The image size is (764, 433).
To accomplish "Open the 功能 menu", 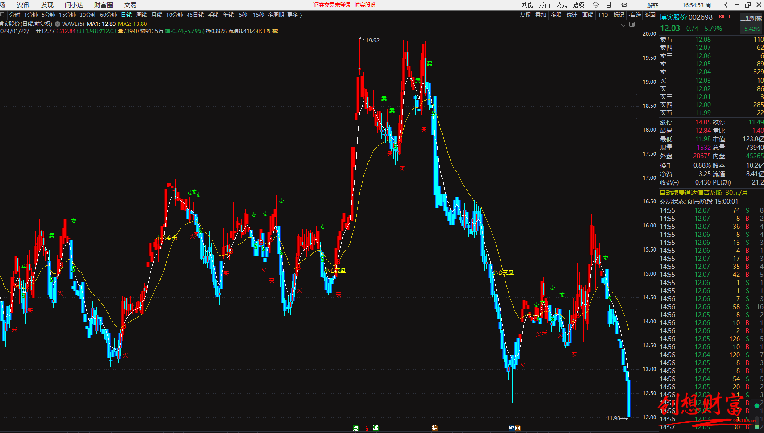I will click(x=528, y=5).
